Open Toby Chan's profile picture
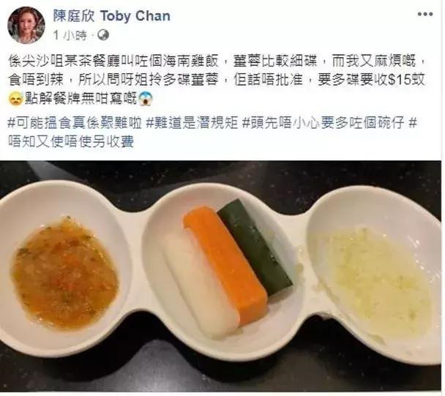 point(26,25)
